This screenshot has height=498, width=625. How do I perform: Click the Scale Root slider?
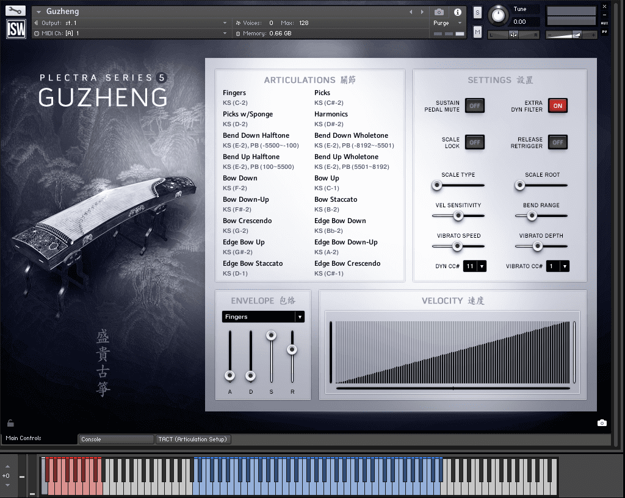[541, 185]
